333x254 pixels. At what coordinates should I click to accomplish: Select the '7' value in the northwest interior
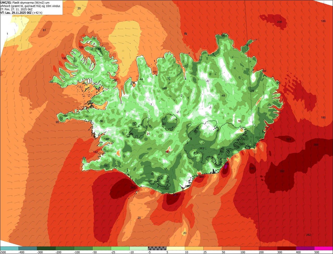151,105
